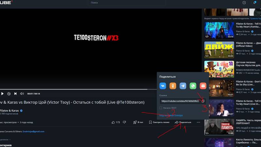The image size is (261, 147).
Task: Share the video through WhatsApp
Action: tap(193, 86)
